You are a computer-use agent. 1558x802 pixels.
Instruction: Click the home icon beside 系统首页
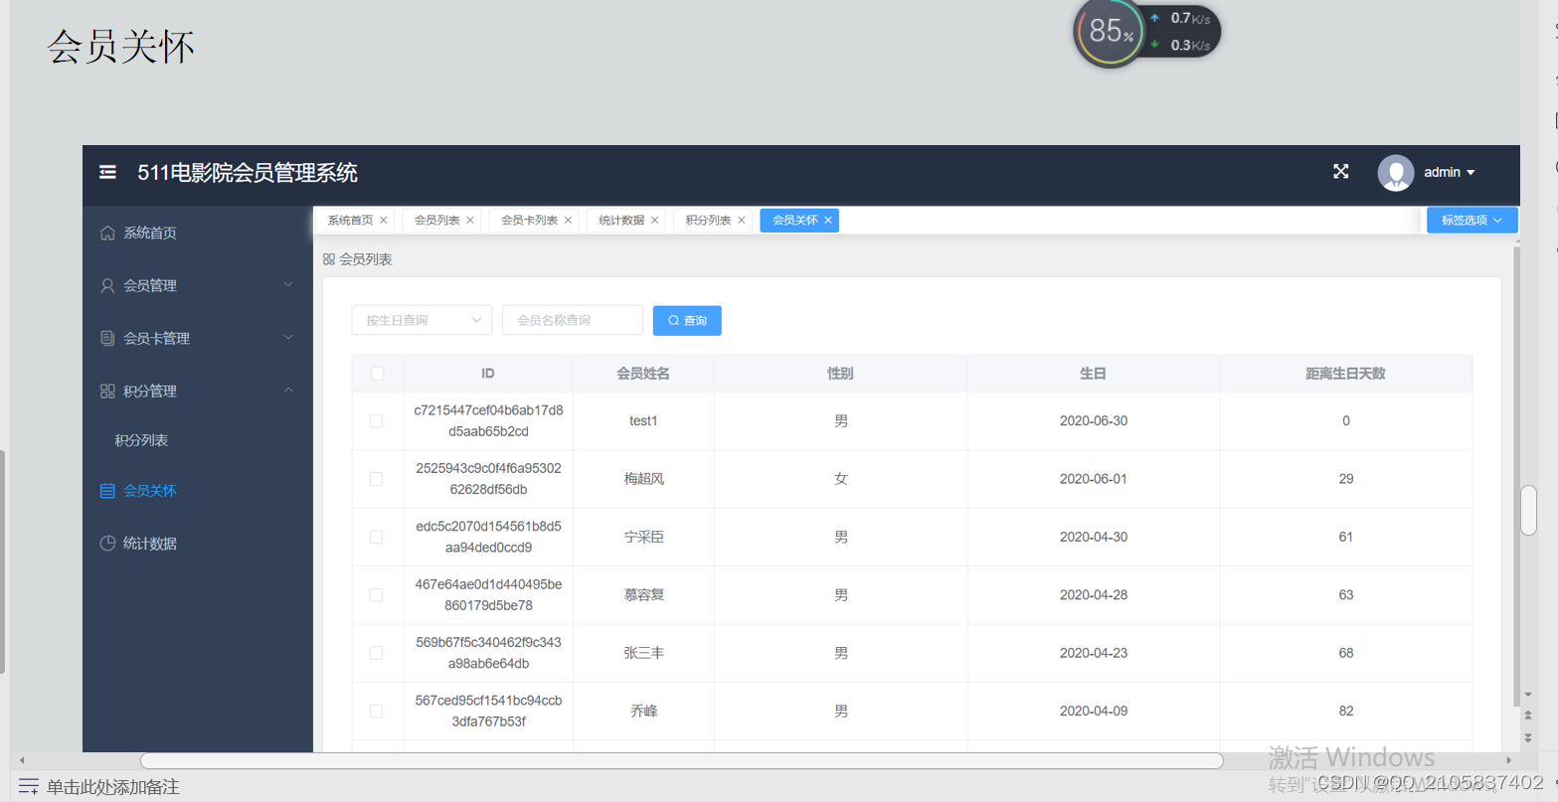pyautogui.click(x=107, y=233)
